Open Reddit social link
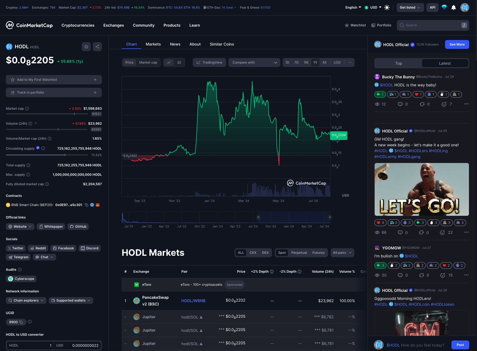The height and width of the screenshot is (351, 477). click(x=38, y=248)
